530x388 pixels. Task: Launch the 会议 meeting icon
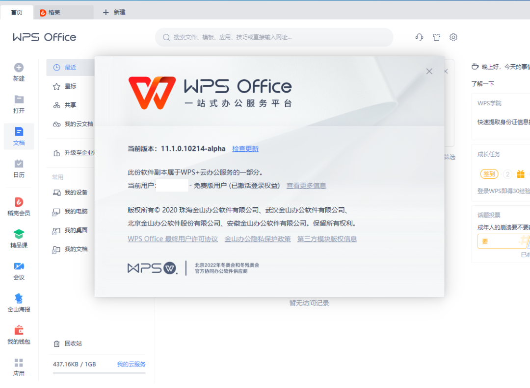pyautogui.click(x=19, y=266)
